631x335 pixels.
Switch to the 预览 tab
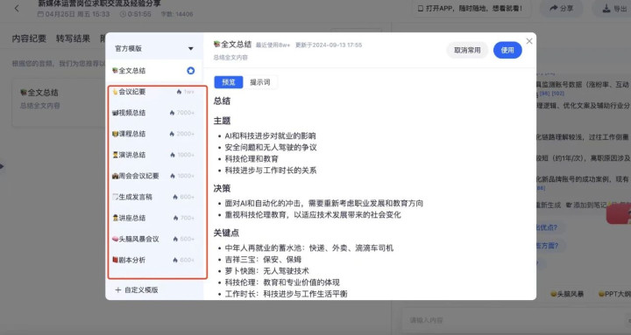click(229, 82)
